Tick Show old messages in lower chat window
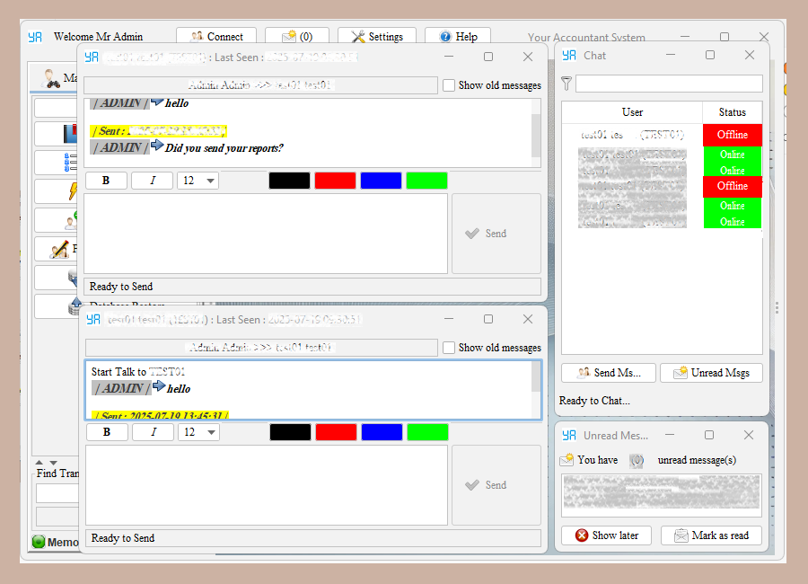Image resolution: width=808 pixels, height=584 pixels. click(x=449, y=348)
